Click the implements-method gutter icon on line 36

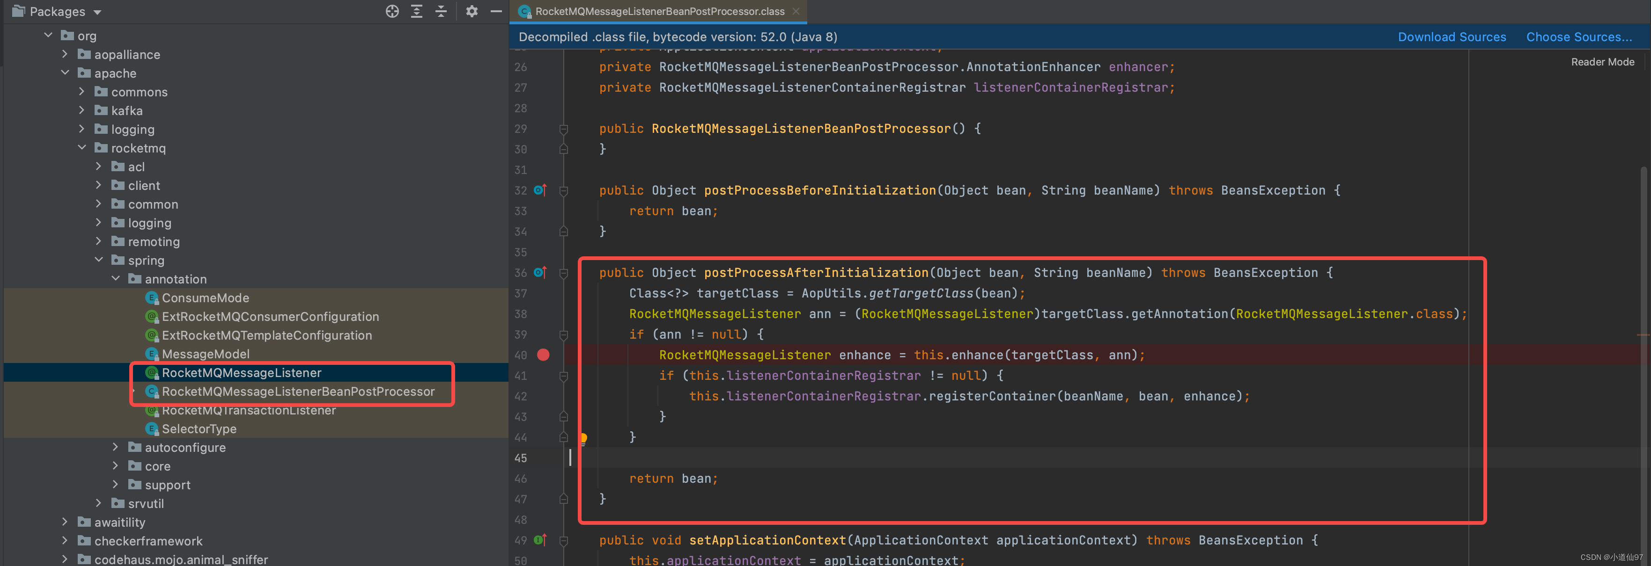pyautogui.click(x=540, y=273)
